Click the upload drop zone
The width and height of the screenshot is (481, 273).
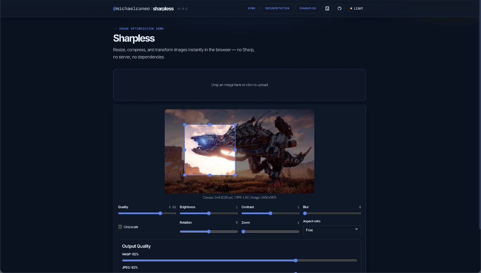[x=239, y=84]
